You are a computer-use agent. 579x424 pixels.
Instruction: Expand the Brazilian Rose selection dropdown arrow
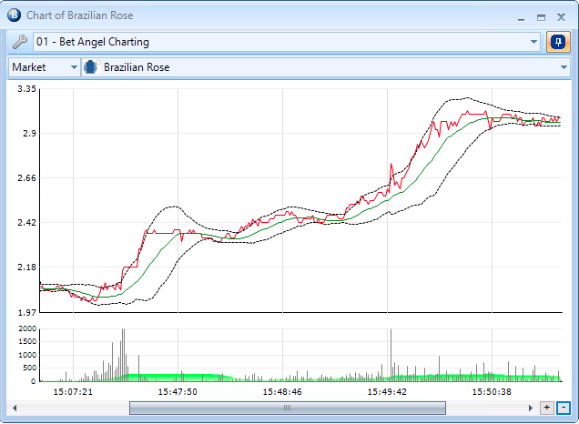coord(564,67)
